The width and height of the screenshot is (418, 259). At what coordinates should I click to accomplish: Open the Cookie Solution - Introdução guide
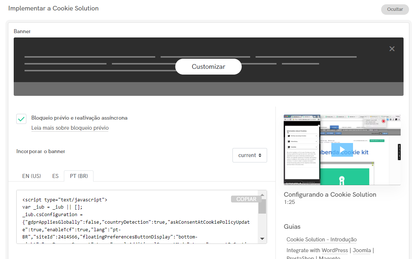click(321, 240)
